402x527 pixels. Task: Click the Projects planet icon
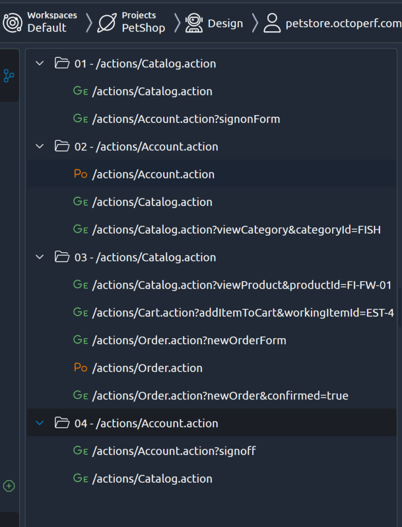coord(107,23)
